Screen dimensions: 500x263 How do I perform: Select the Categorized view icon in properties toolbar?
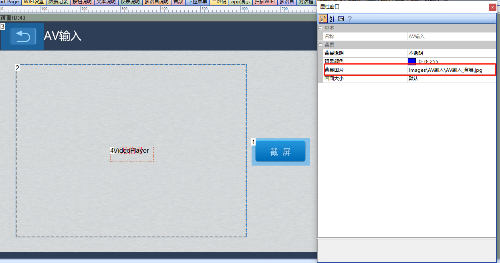(323, 18)
